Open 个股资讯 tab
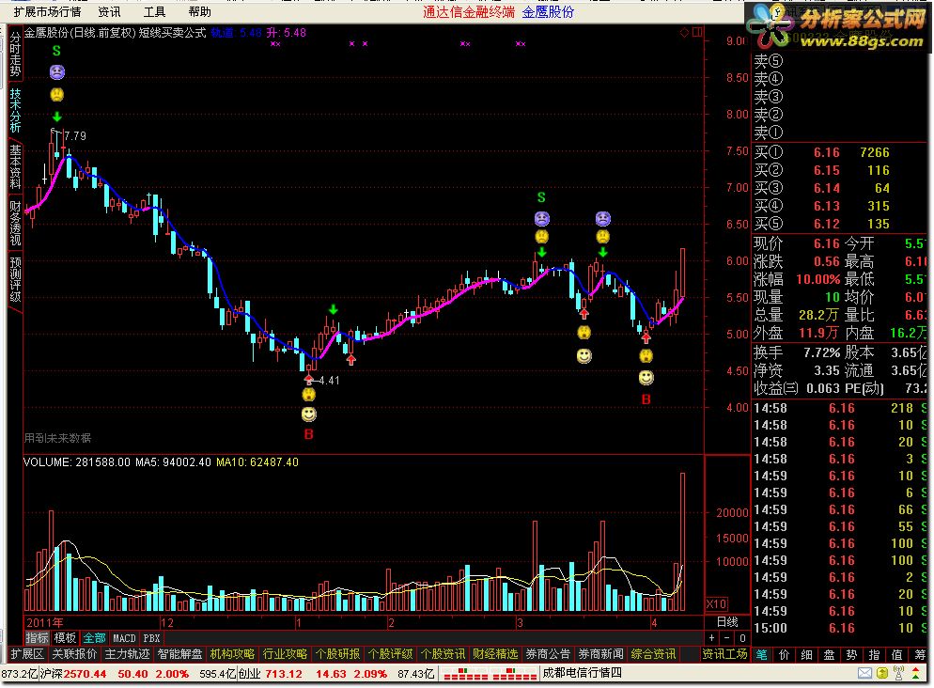 coord(443,654)
